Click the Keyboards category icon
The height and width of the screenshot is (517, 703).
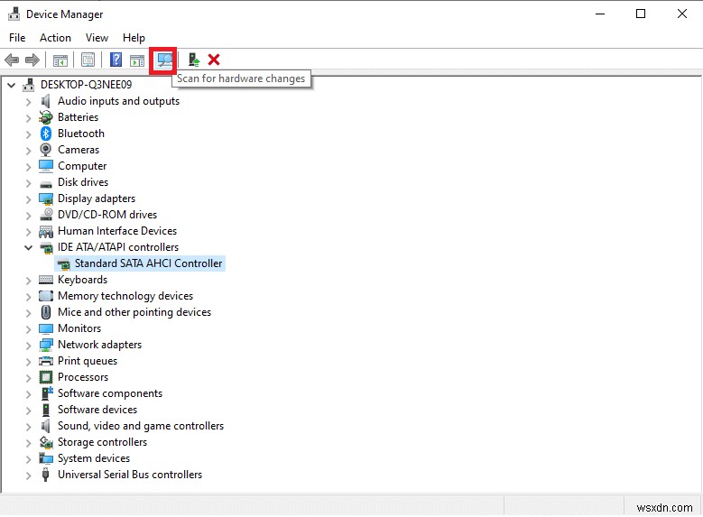tap(46, 280)
